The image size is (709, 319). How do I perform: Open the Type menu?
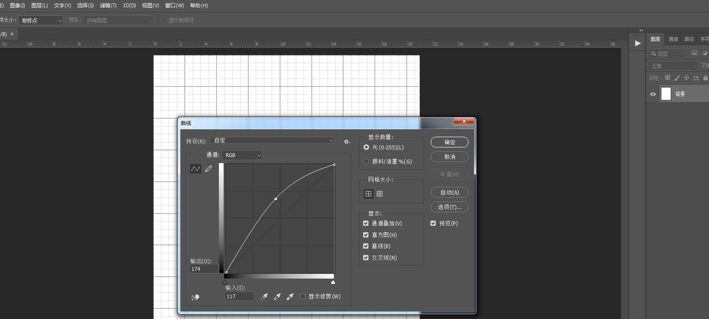tap(62, 5)
